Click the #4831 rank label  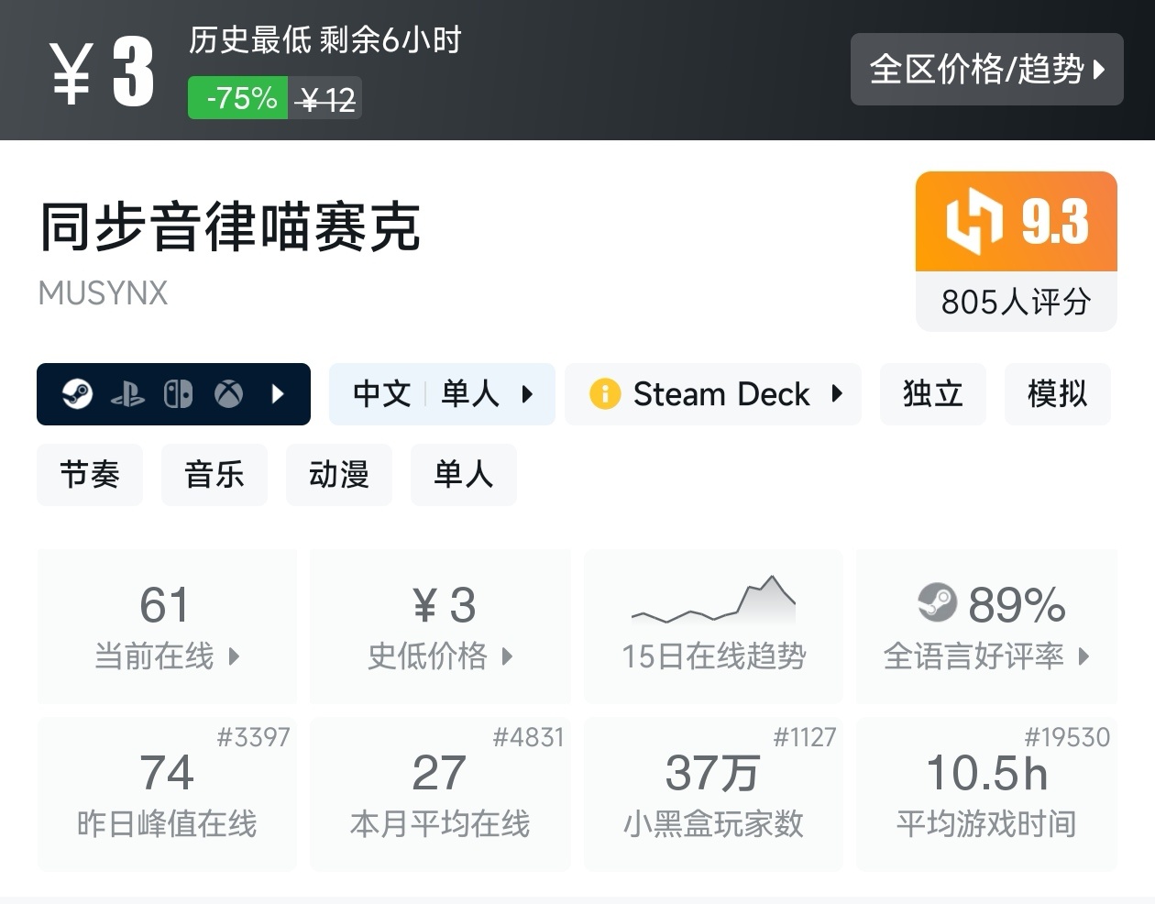(528, 737)
